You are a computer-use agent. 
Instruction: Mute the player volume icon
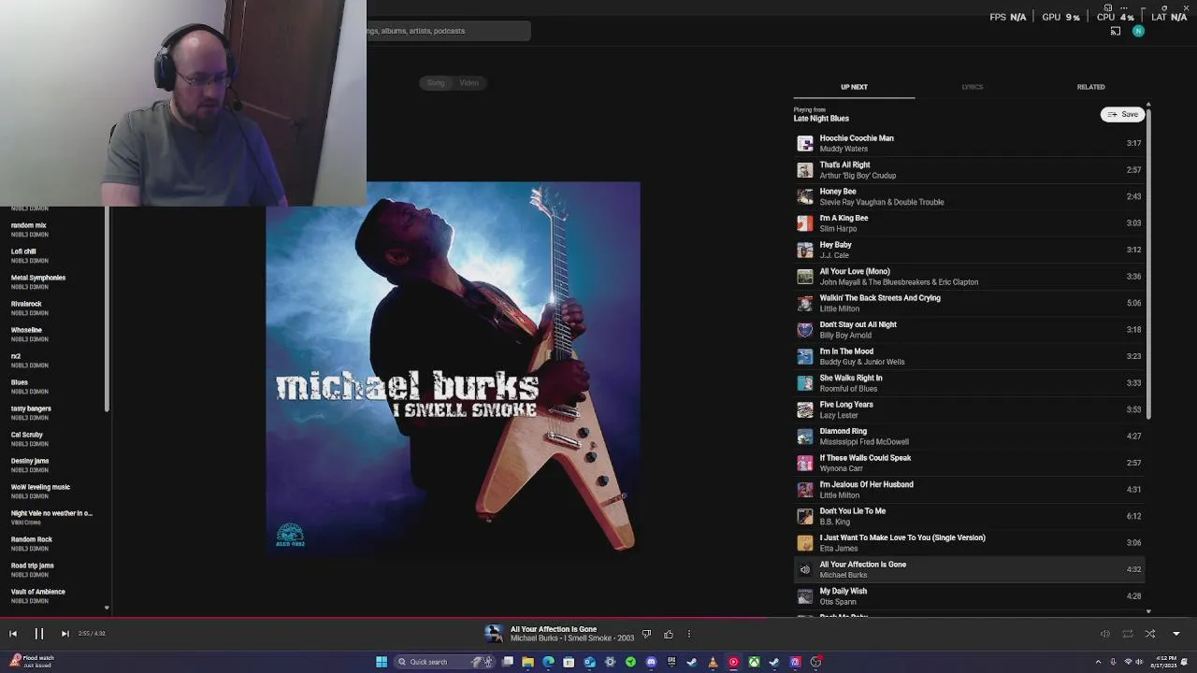click(1105, 634)
